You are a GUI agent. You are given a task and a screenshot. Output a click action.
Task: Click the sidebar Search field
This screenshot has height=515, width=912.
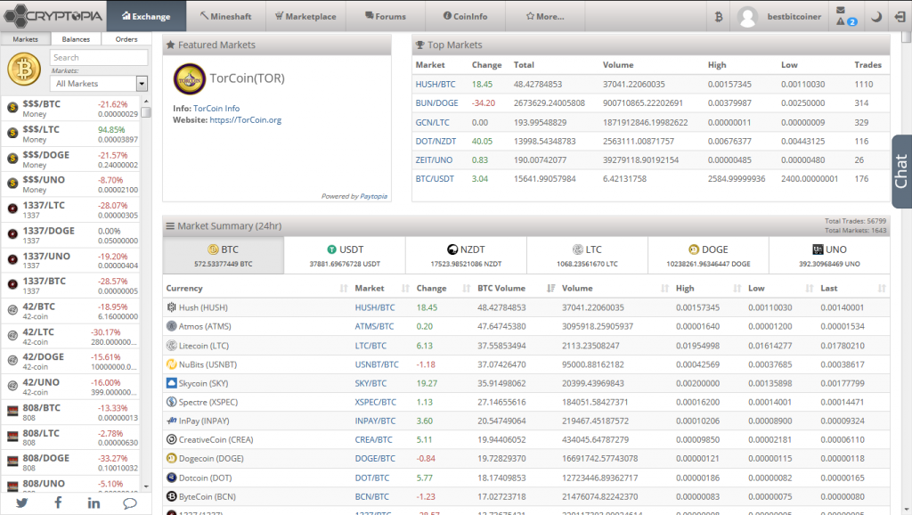99,58
